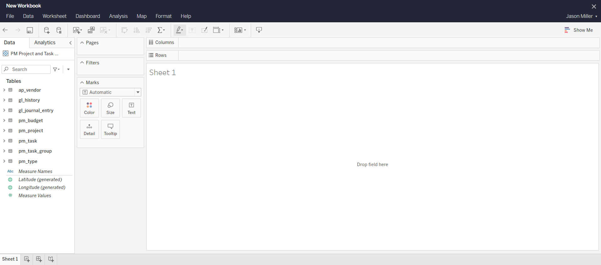Click the Pause Auto Updates data icon
The width and height of the screenshot is (601, 265).
click(x=59, y=30)
